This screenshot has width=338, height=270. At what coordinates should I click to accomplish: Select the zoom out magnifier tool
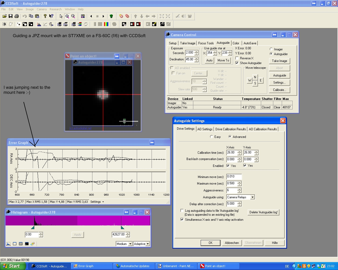(73, 16)
